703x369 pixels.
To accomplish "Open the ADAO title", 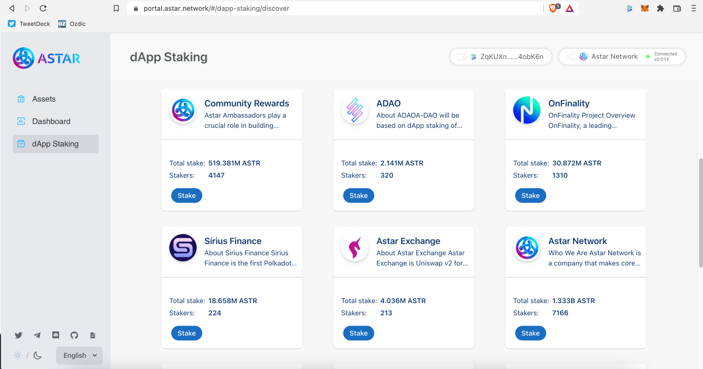I will (x=388, y=103).
